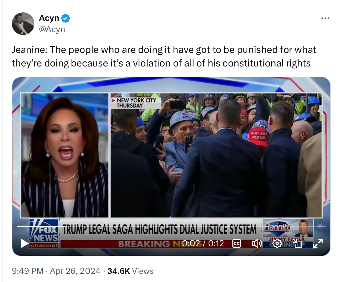Open video settings gear icon
Image resolution: width=353 pixels, height=282 pixels.
pyautogui.click(x=277, y=243)
